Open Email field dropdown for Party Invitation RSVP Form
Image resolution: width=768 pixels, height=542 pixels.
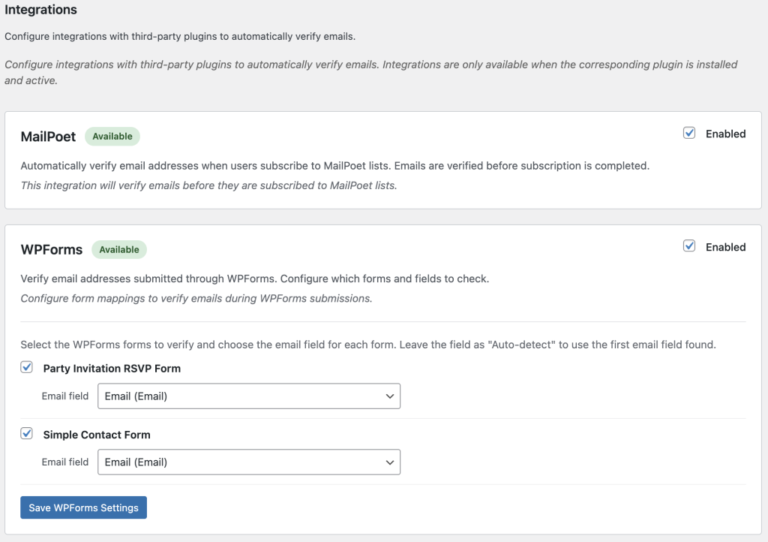(248, 396)
